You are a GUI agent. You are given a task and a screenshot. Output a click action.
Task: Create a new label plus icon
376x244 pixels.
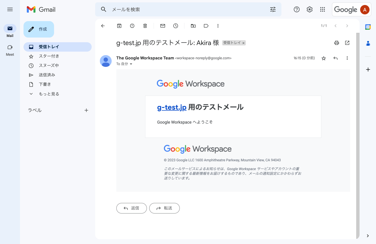coord(86,110)
